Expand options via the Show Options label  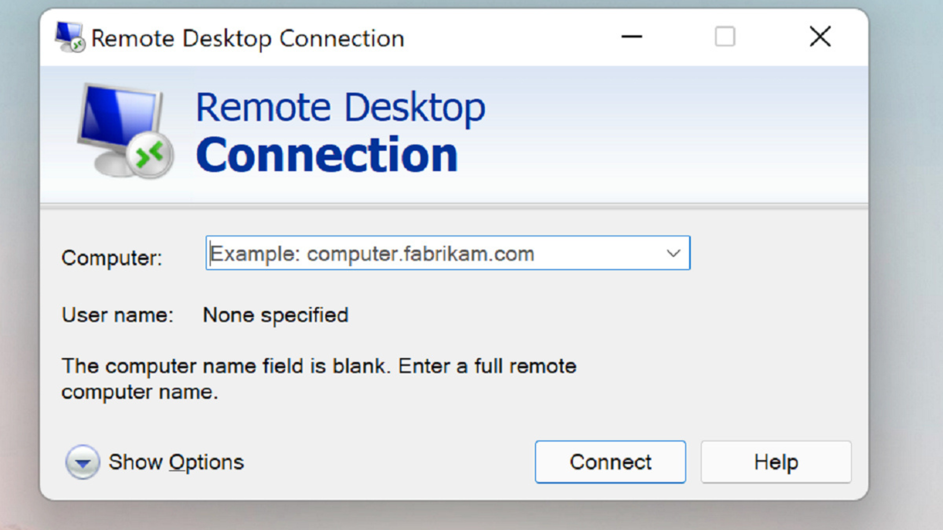176,462
